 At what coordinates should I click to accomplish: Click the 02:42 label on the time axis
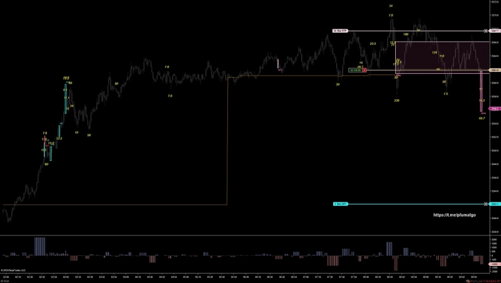point(42,278)
